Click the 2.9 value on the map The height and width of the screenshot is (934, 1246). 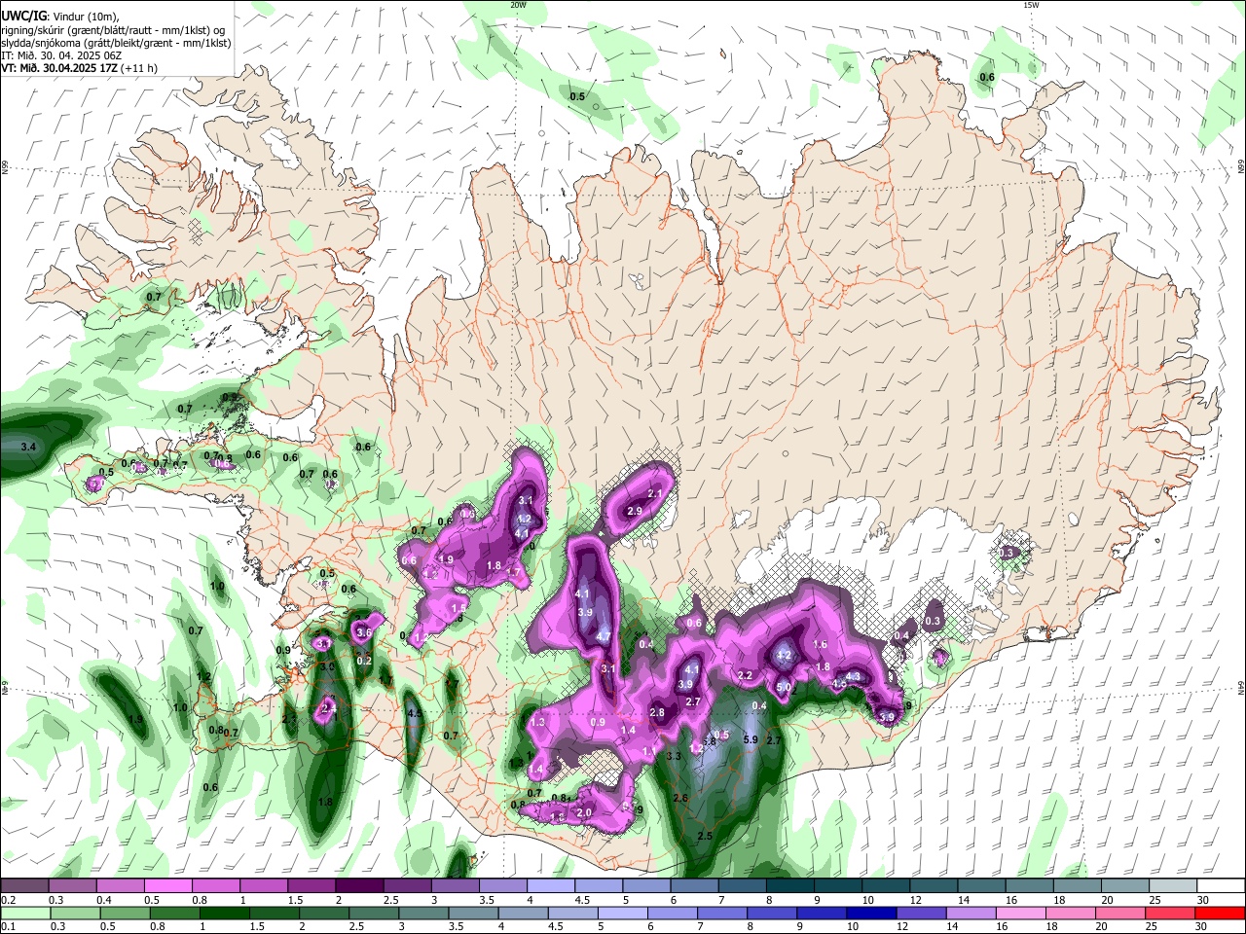(635, 511)
